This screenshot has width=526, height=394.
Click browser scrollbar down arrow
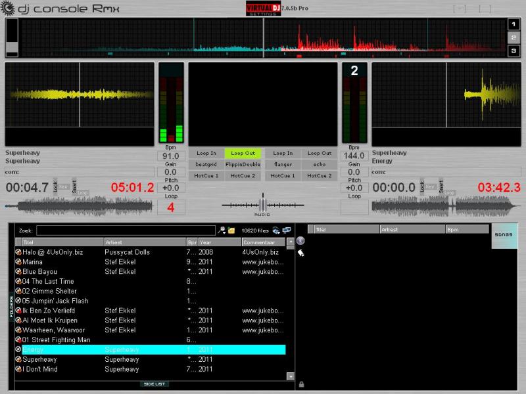point(291,376)
